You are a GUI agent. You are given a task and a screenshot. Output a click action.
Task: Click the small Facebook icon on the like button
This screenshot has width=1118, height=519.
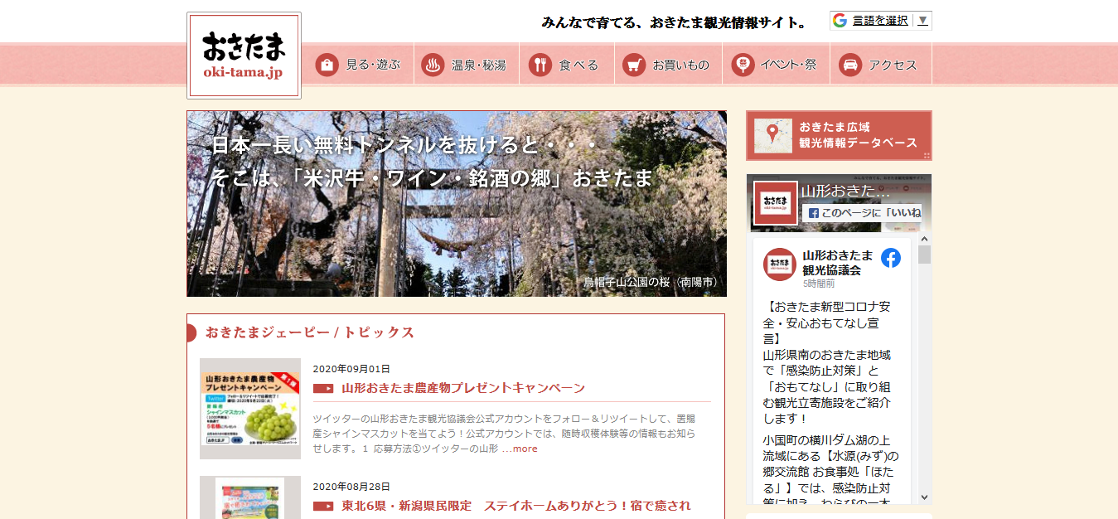[x=814, y=213]
